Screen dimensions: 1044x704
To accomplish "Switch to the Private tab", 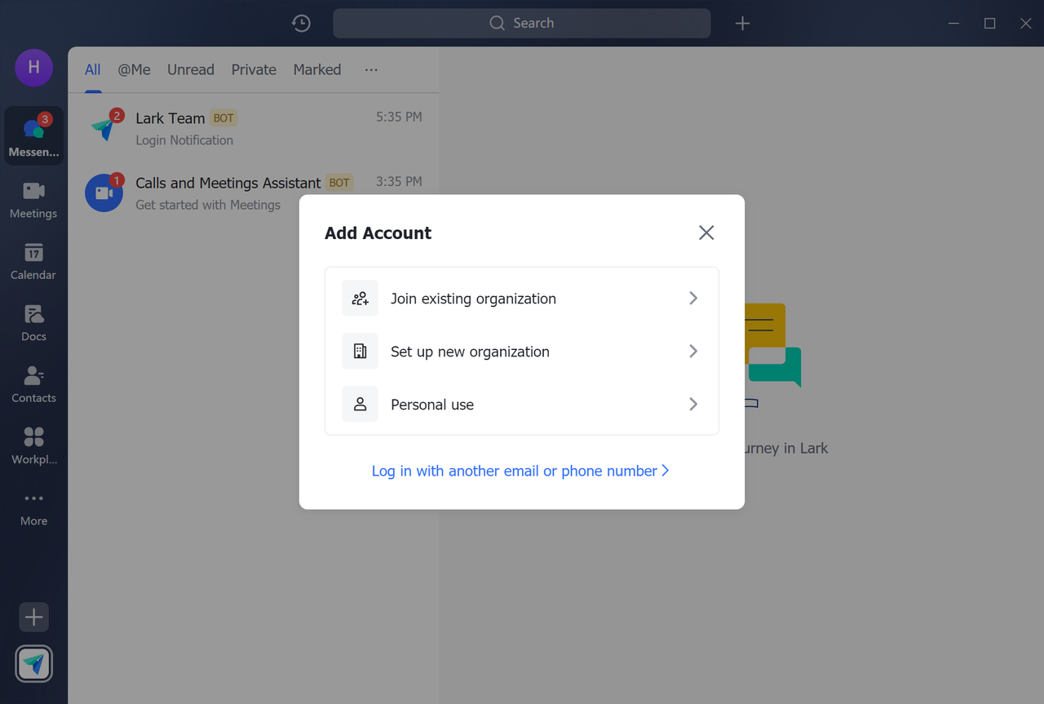I will click(x=254, y=70).
